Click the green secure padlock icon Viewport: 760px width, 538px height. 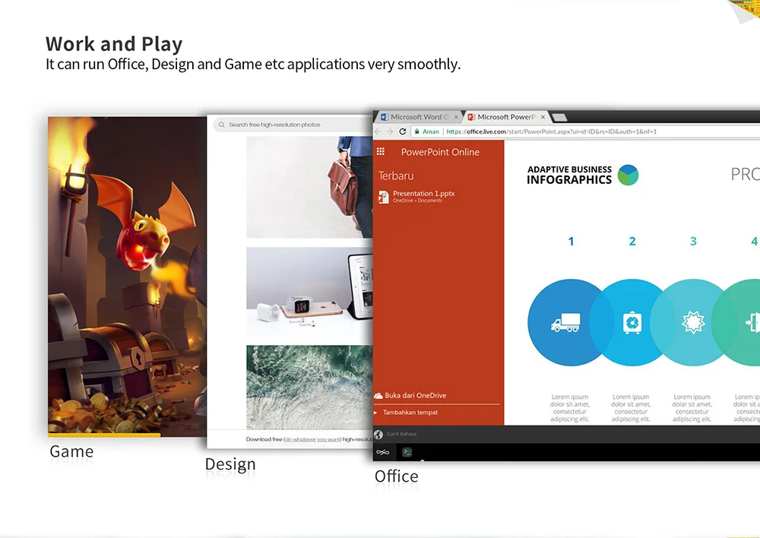(x=416, y=131)
